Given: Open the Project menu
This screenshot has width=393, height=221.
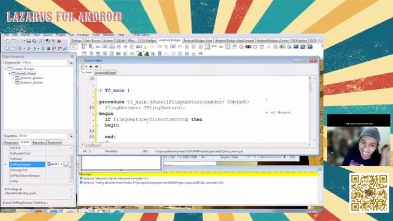Looking at the screenshot, I should tap(60, 35).
